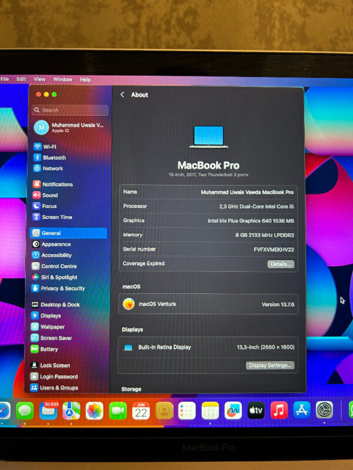The image size is (353, 470).
Task: Open Screen Saver settings
Action: point(52,338)
